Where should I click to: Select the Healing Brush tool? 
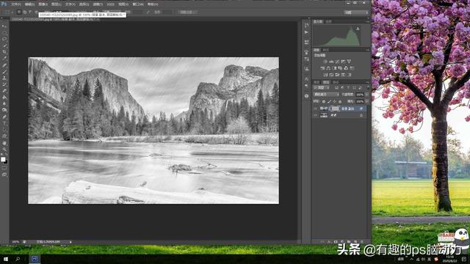pyautogui.click(x=4, y=65)
